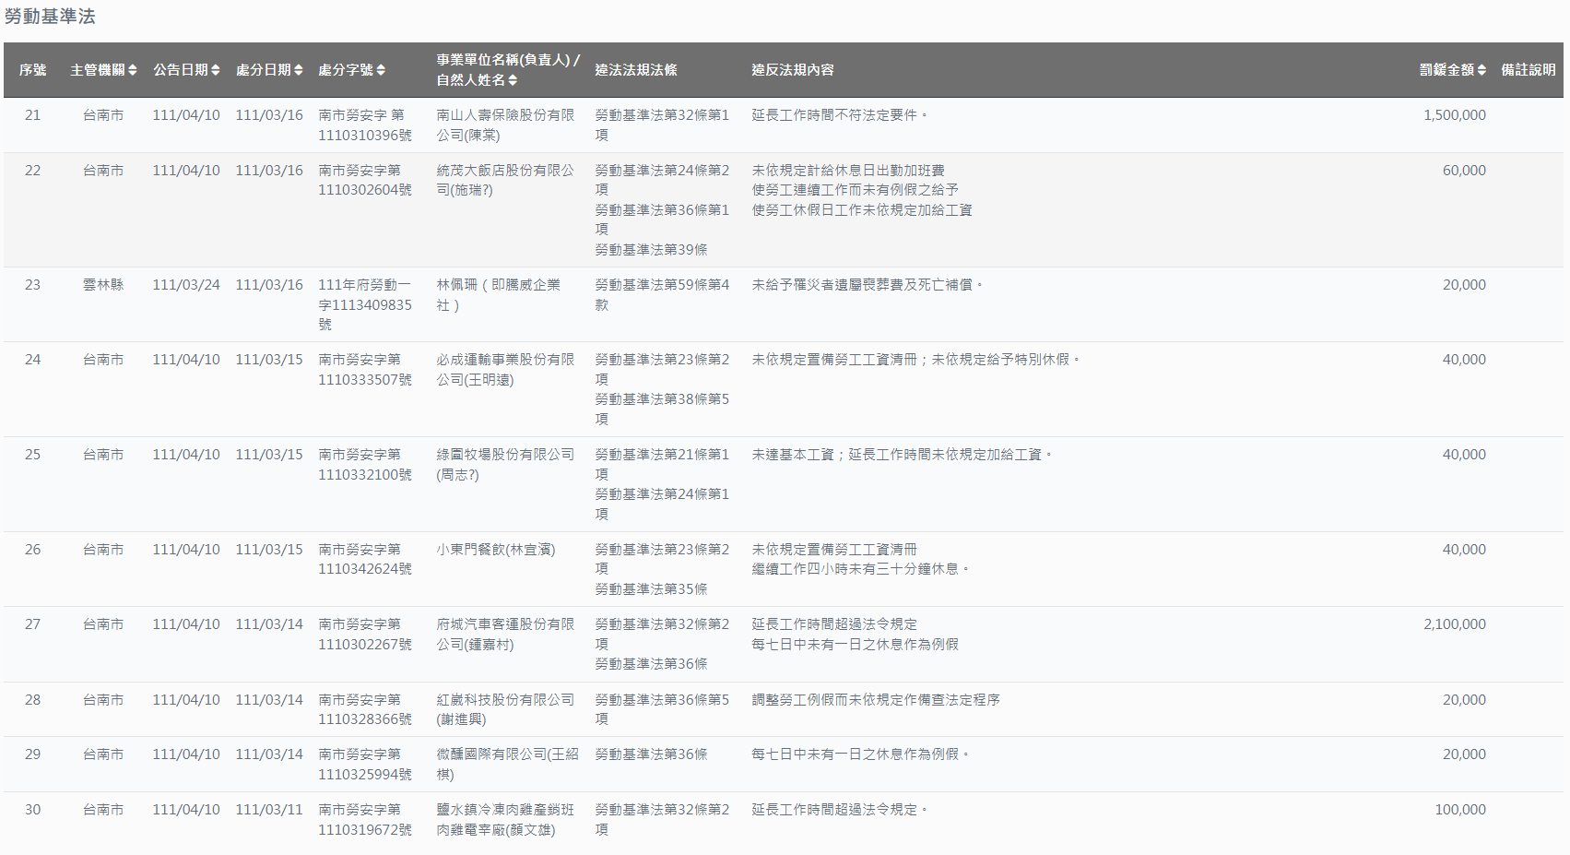
Task: Click sort icon after 自然人姓名 header
Action: pyautogui.click(x=513, y=80)
